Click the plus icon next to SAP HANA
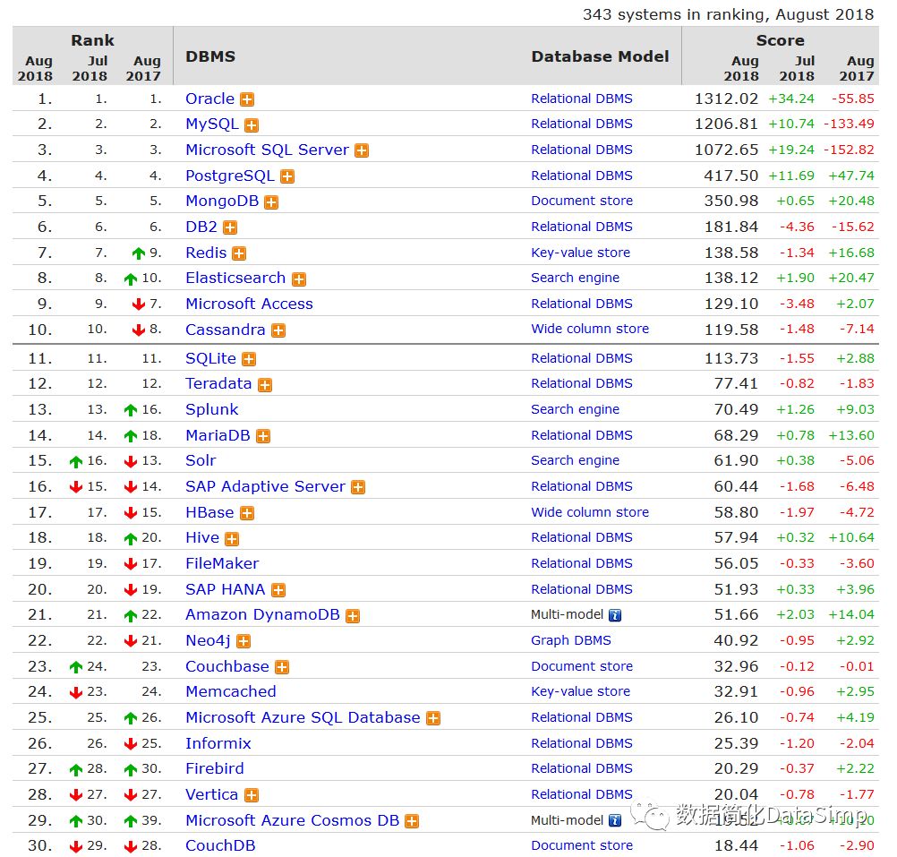 (x=278, y=590)
